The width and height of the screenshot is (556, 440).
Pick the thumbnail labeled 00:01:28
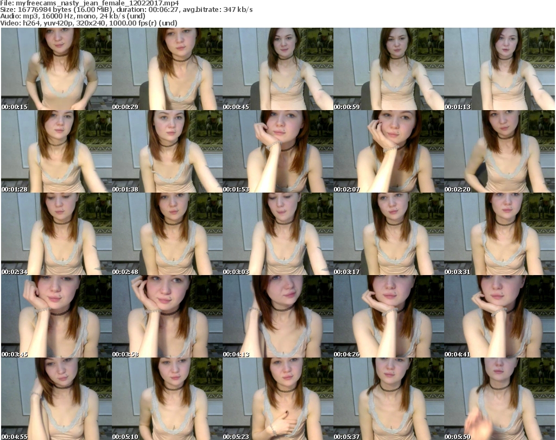click(56, 151)
